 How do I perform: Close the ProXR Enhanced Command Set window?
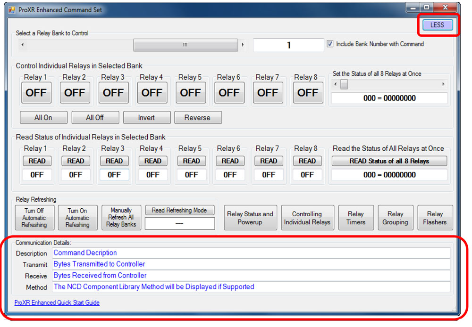point(446,8)
